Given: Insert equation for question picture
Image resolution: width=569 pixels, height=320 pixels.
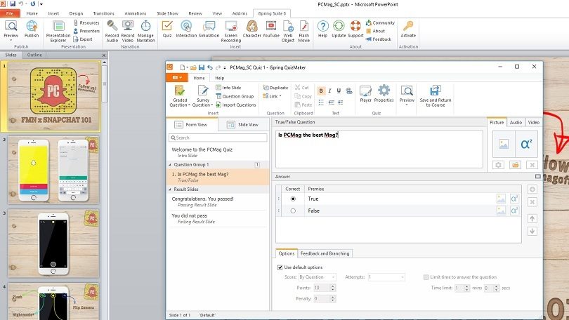Looking at the screenshot, I should click(x=526, y=144).
